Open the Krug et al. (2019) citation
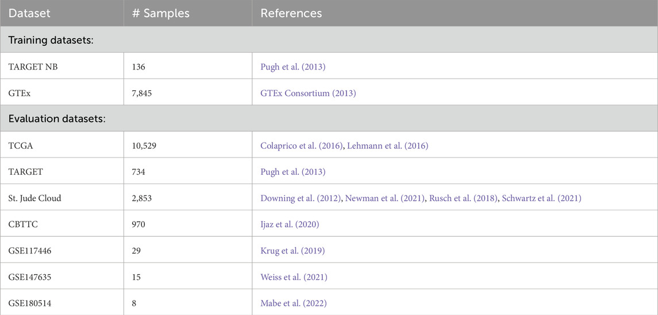 click(292, 251)
